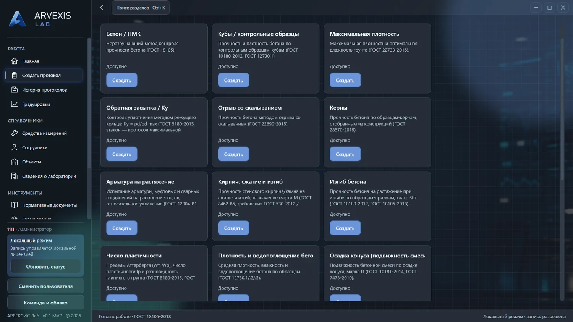Click status text Локальный режим · запись разрешена
This screenshot has height=322, width=573.
click(x=524, y=316)
